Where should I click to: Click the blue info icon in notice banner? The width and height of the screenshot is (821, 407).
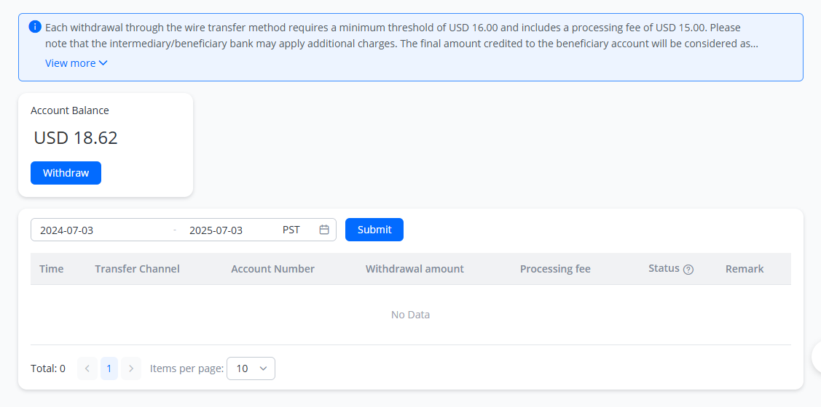35,27
